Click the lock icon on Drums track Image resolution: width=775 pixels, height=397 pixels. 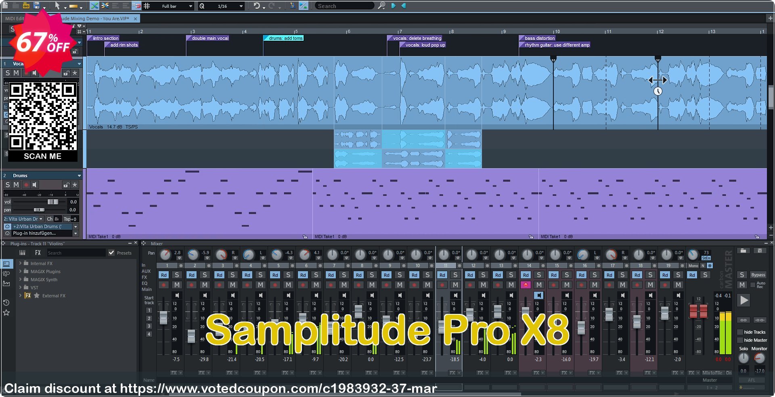67,185
